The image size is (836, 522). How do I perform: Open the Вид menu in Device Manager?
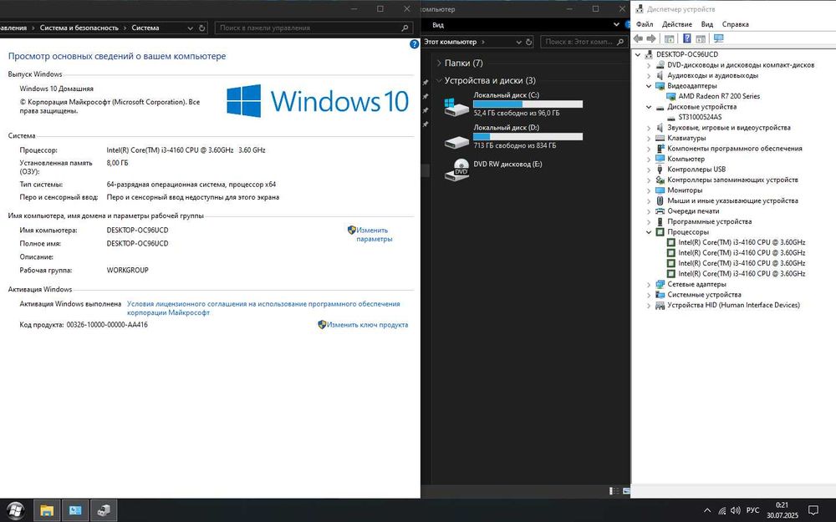[x=707, y=24]
